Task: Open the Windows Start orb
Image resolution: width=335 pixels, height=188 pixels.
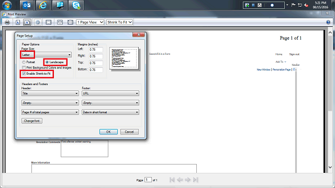Action: pos(7,5)
